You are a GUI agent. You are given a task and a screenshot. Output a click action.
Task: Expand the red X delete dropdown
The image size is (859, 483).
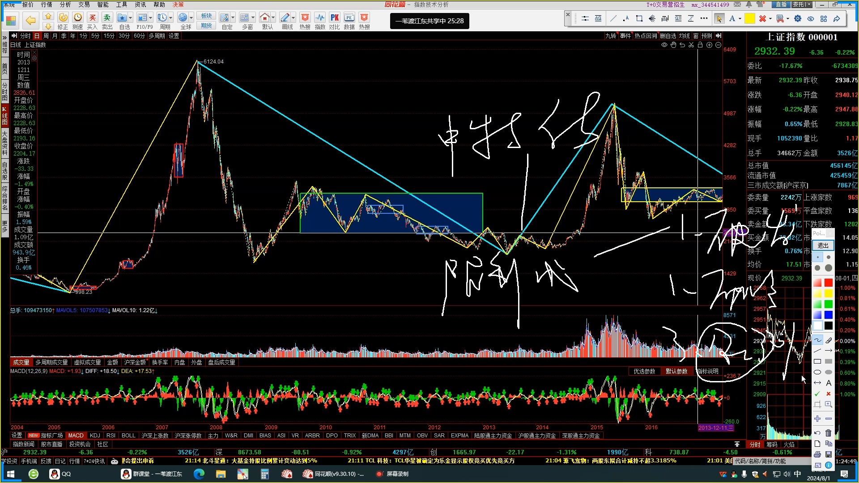pos(770,18)
